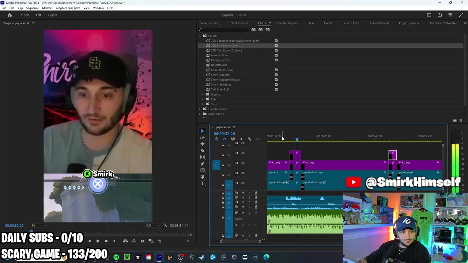Open the Sequence menu
This screenshot has width=468, height=263.
[33, 8]
